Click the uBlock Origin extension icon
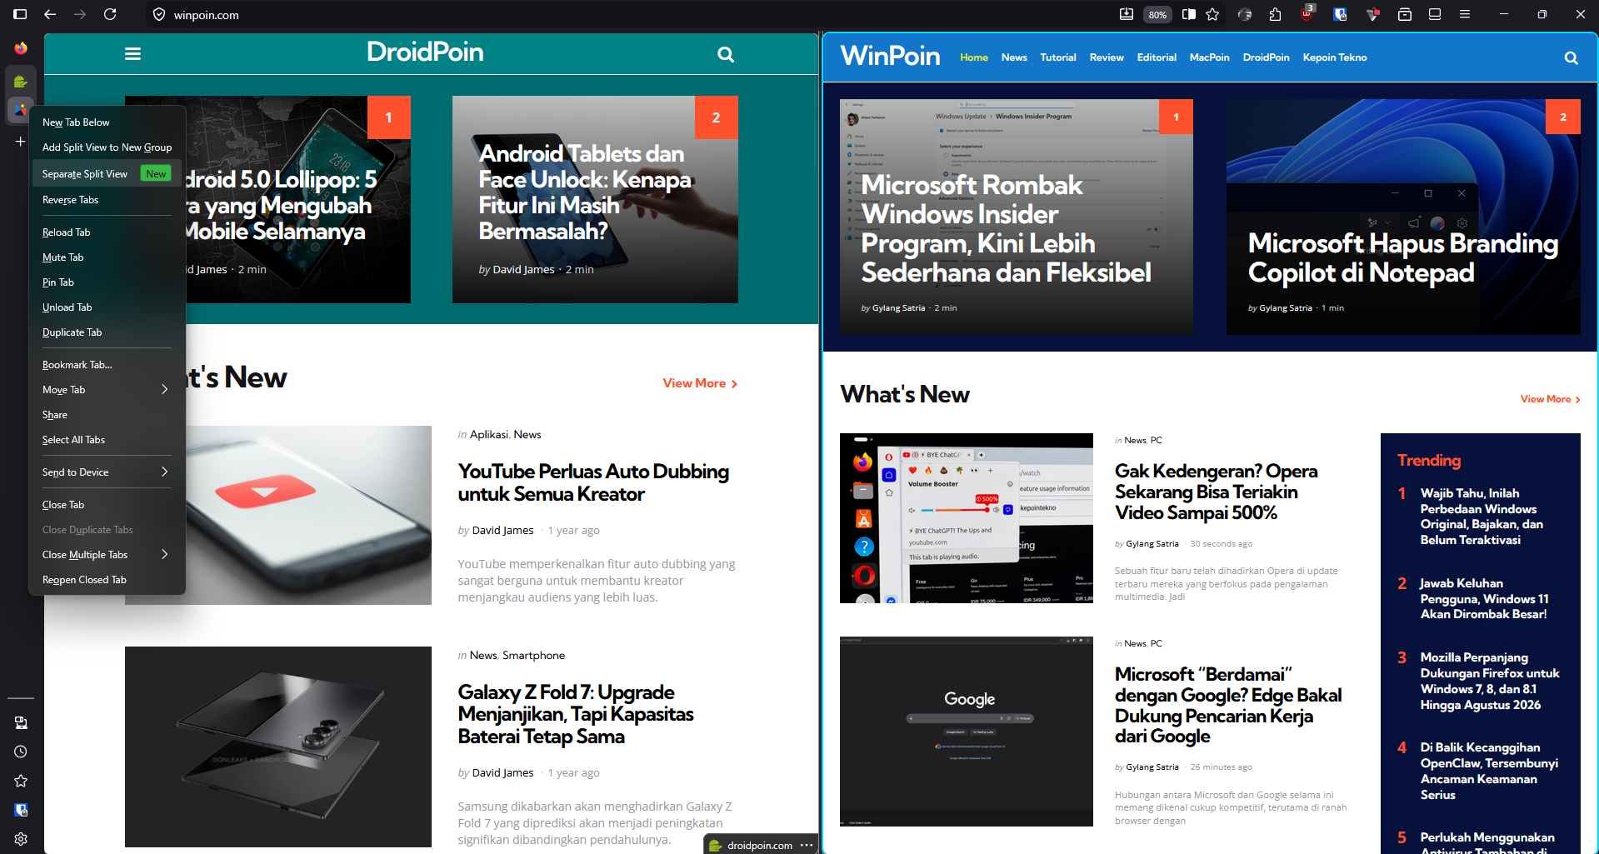The width and height of the screenshot is (1599, 854). click(x=1307, y=14)
